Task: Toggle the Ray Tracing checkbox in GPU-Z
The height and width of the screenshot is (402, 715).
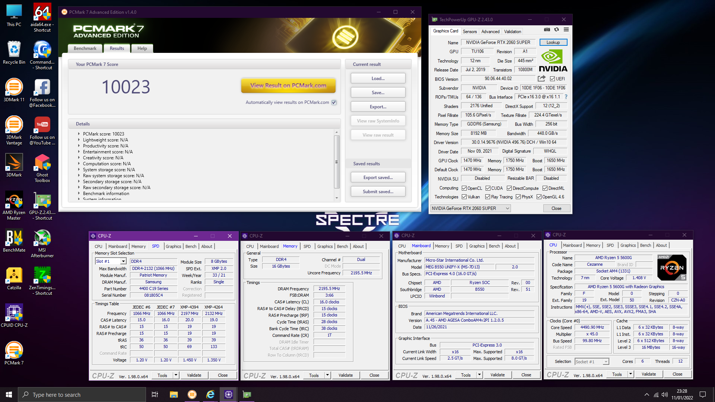Action: coord(487,197)
